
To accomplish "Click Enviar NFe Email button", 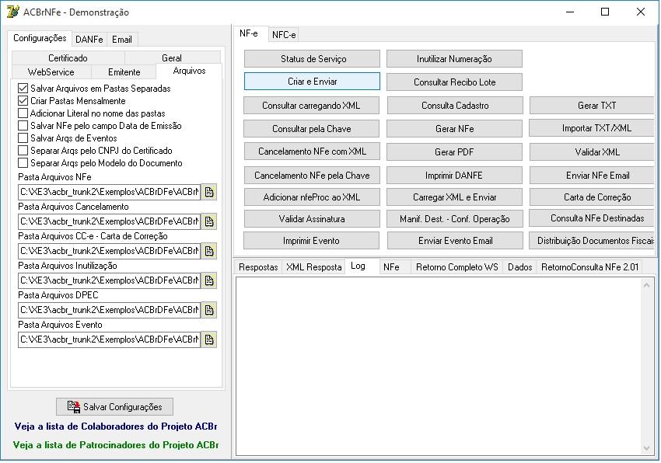I will tap(592, 176).
